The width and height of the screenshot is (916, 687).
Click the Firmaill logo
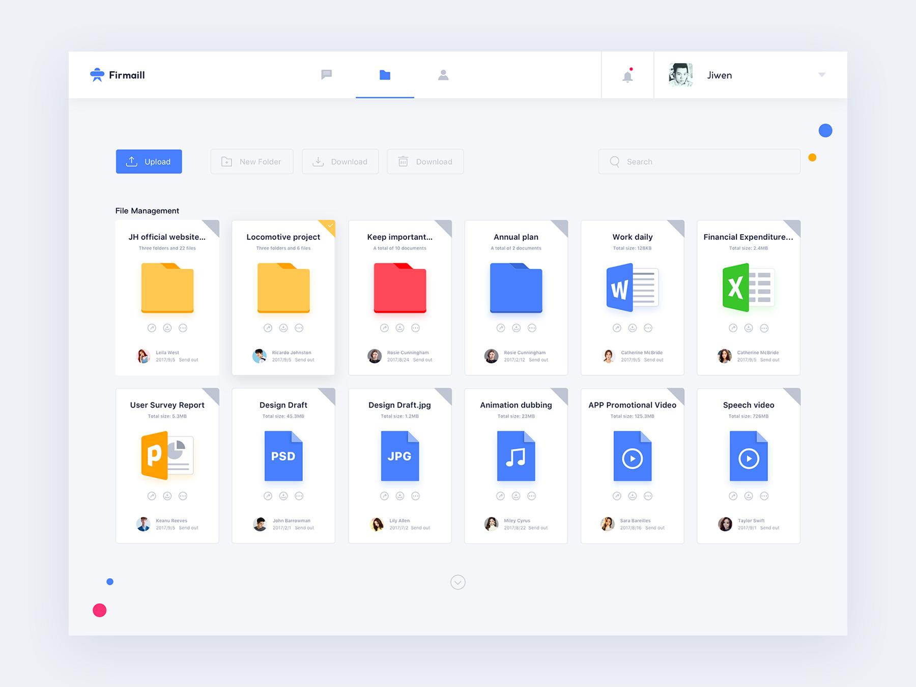(x=118, y=75)
